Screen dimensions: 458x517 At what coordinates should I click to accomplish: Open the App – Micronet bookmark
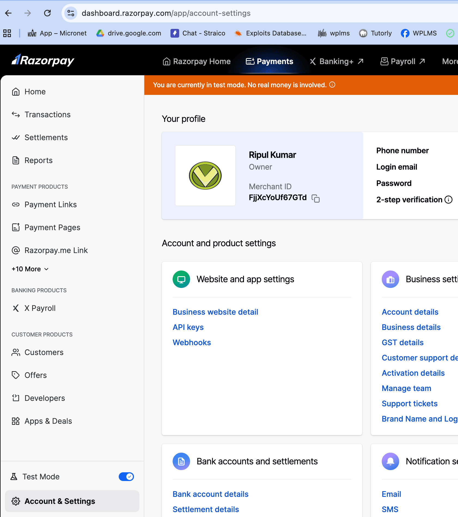coord(57,33)
